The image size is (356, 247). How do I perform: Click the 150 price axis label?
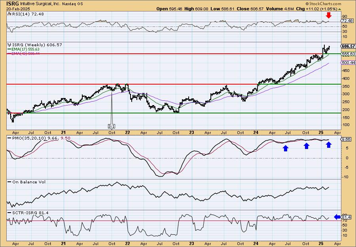[x=346, y=117]
